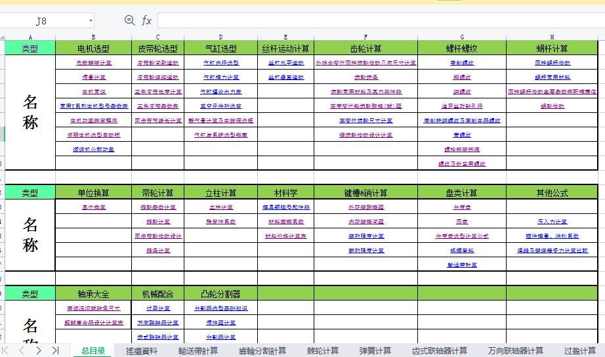Open the 齒輪分割計算 sheet tab

point(262,350)
